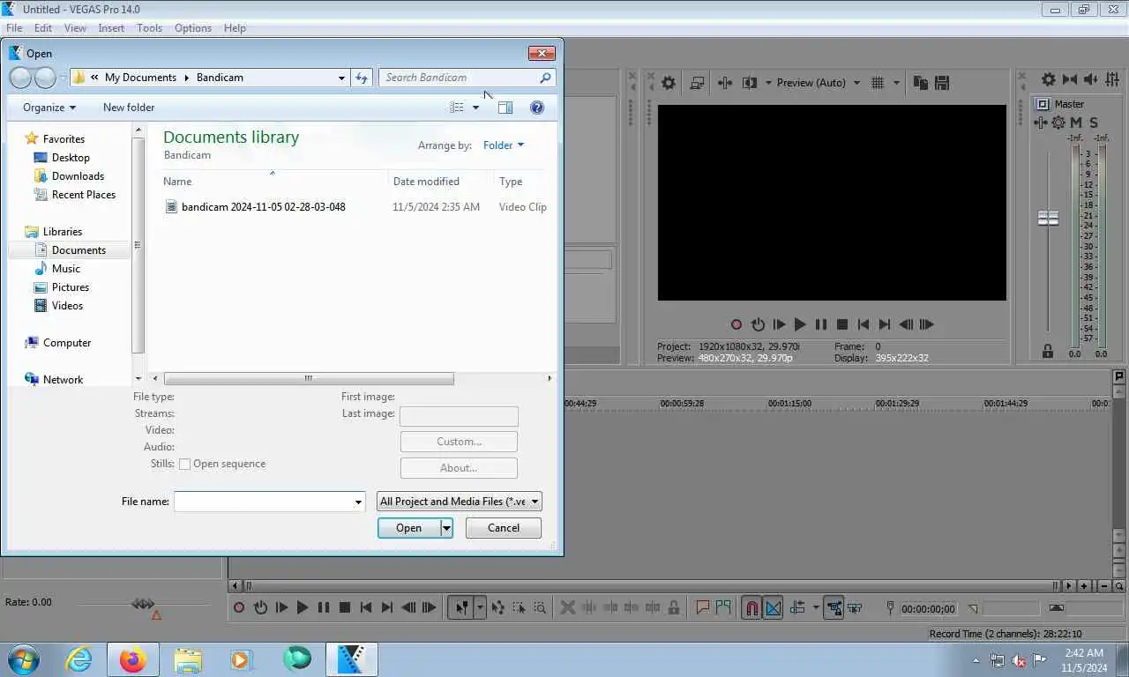Click Insert Region icon on timeline toolbar
The height and width of the screenshot is (677, 1129).
pos(724,607)
